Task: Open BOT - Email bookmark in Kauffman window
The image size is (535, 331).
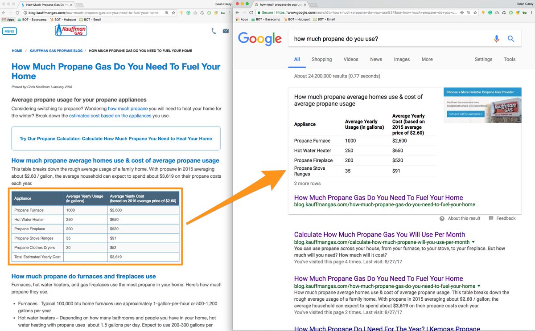Action: (x=90, y=20)
